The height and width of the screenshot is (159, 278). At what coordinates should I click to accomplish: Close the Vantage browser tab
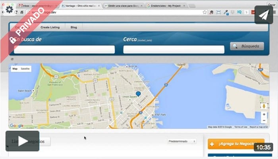[x=99, y=6]
